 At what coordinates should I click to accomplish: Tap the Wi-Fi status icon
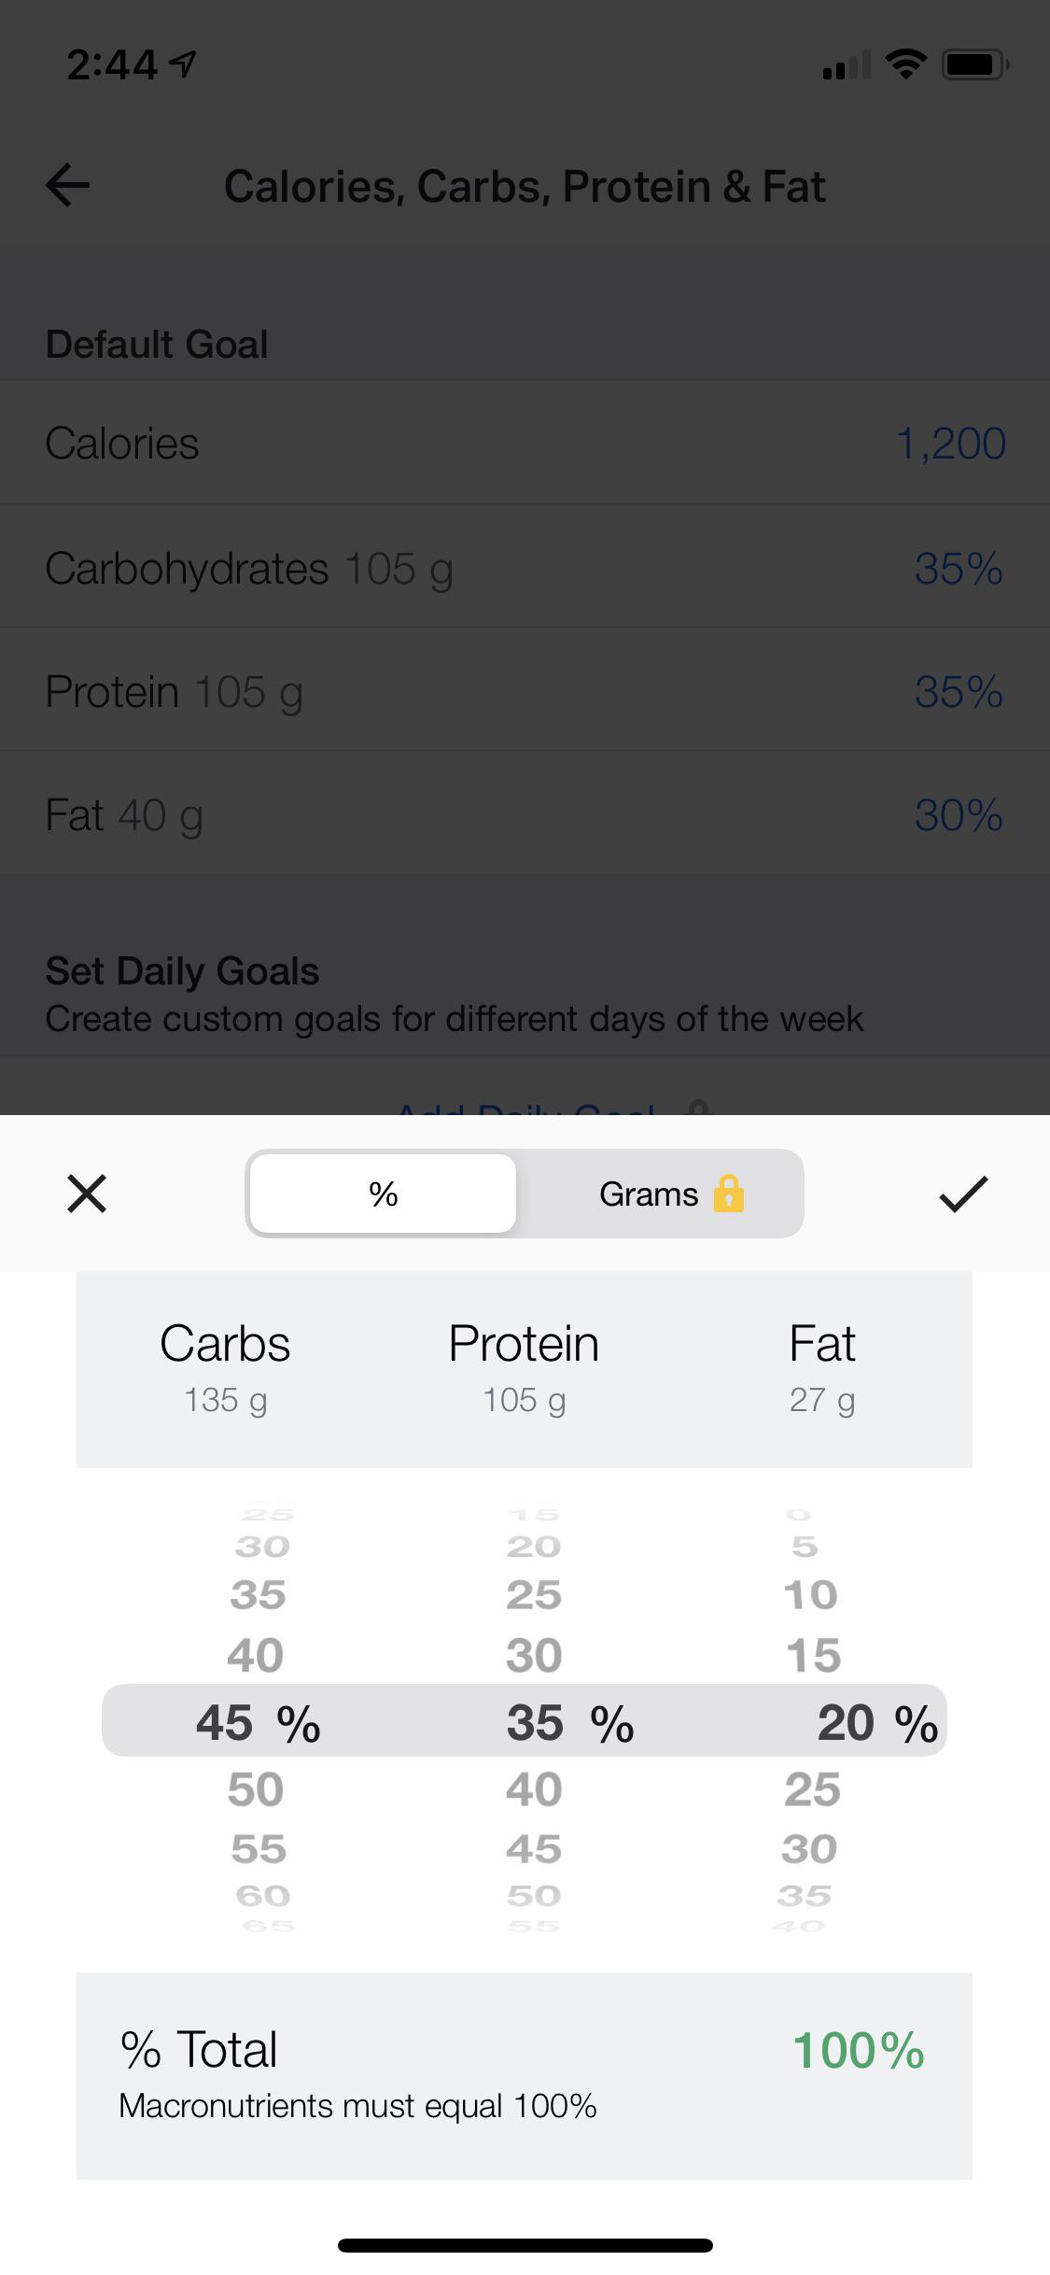[x=904, y=64]
